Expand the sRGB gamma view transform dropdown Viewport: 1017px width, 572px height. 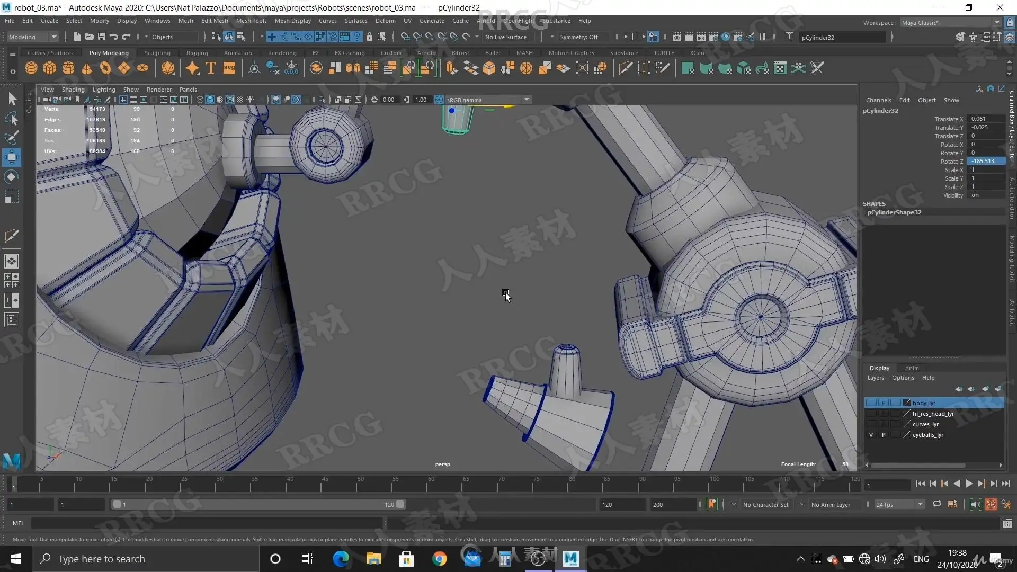tap(527, 100)
